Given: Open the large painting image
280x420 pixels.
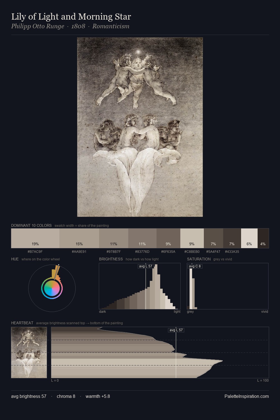Looking at the screenshot, I should [x=140, y=127].
